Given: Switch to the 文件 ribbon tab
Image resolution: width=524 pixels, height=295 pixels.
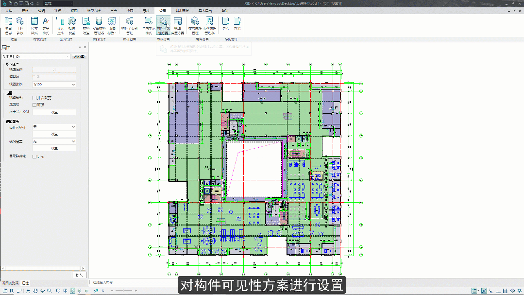Looking at the screenshot, I should 8,10.
